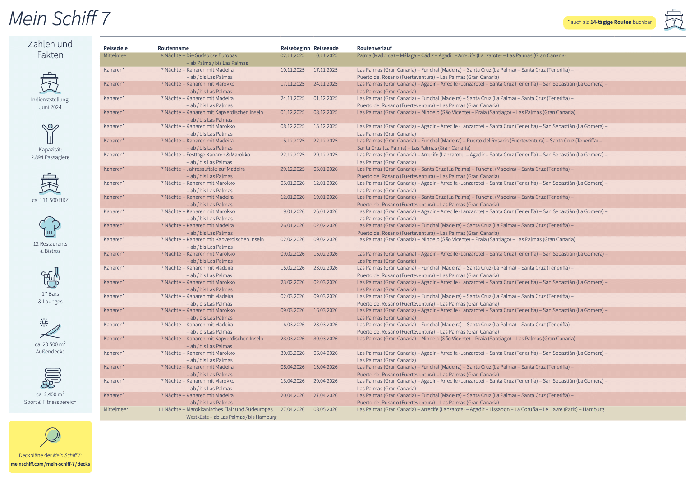This screenshot has height=481, width=694.
Task: Click the Kanaren* cell in row starting 16.03.2026
Action: coord(114,325)
